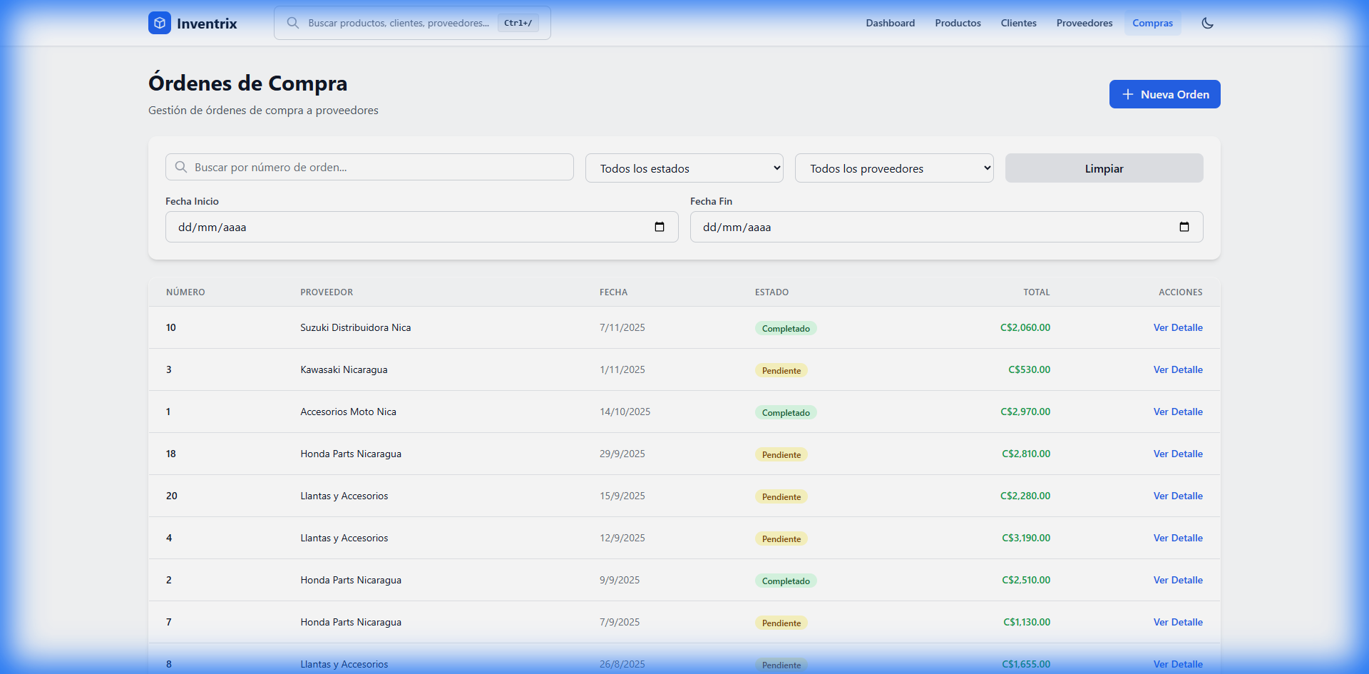Screen dimensions: 1369x674
Task: Open Ver Detalle for Kawasaki Nicaragua order
Action: pos(1177,369)
